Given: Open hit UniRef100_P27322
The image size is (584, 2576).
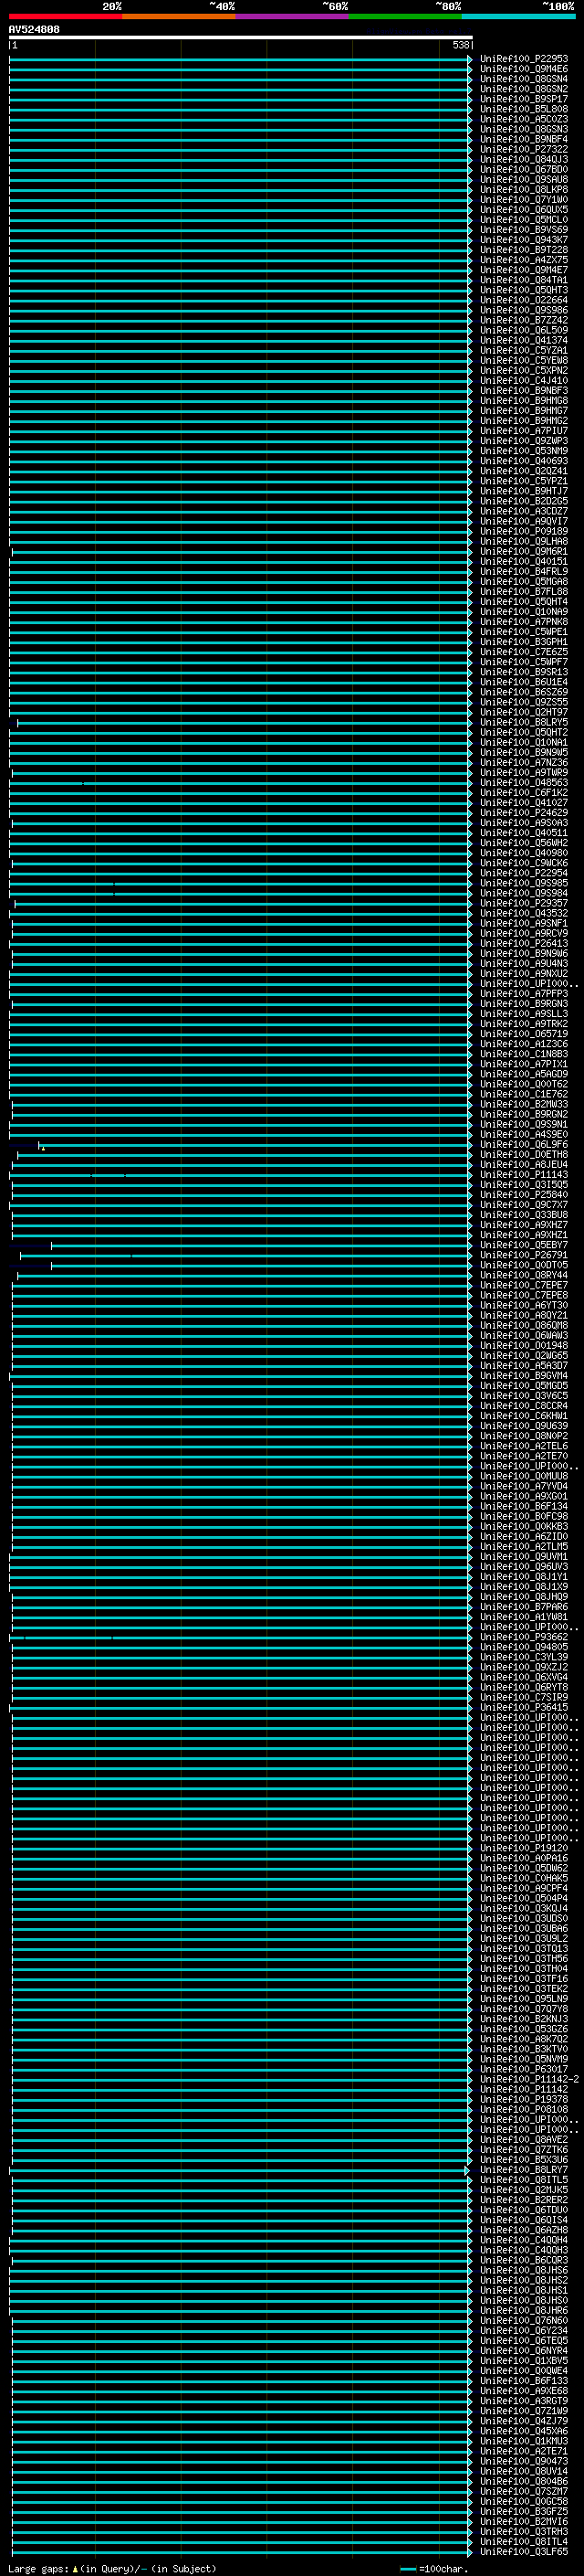Looking at the screenshot, I should click(x=523, y=149).
